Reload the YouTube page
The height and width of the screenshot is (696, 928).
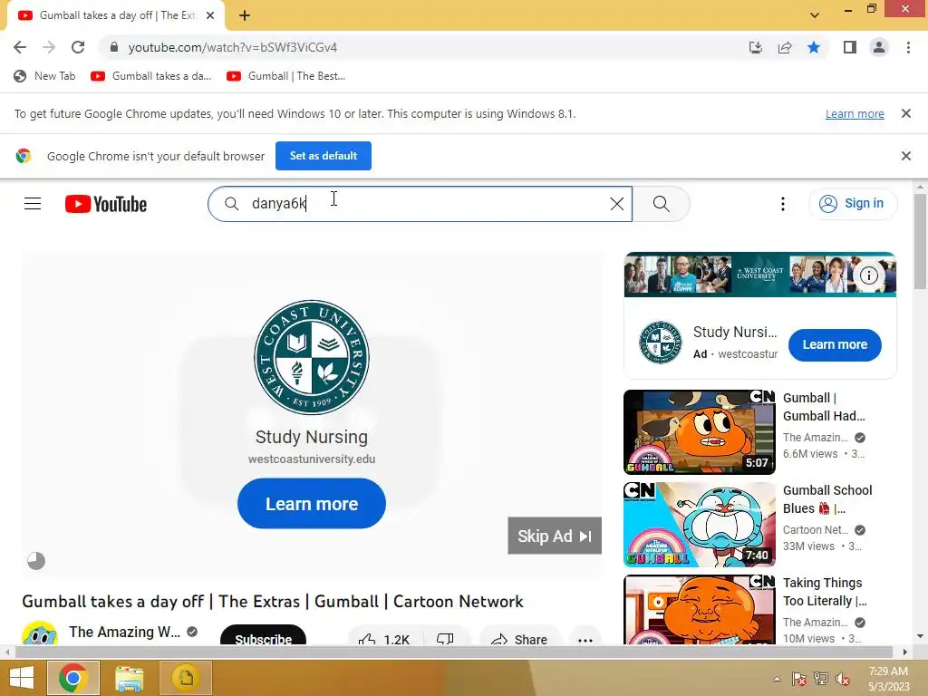pyautogui.click(x=78, y=47)
